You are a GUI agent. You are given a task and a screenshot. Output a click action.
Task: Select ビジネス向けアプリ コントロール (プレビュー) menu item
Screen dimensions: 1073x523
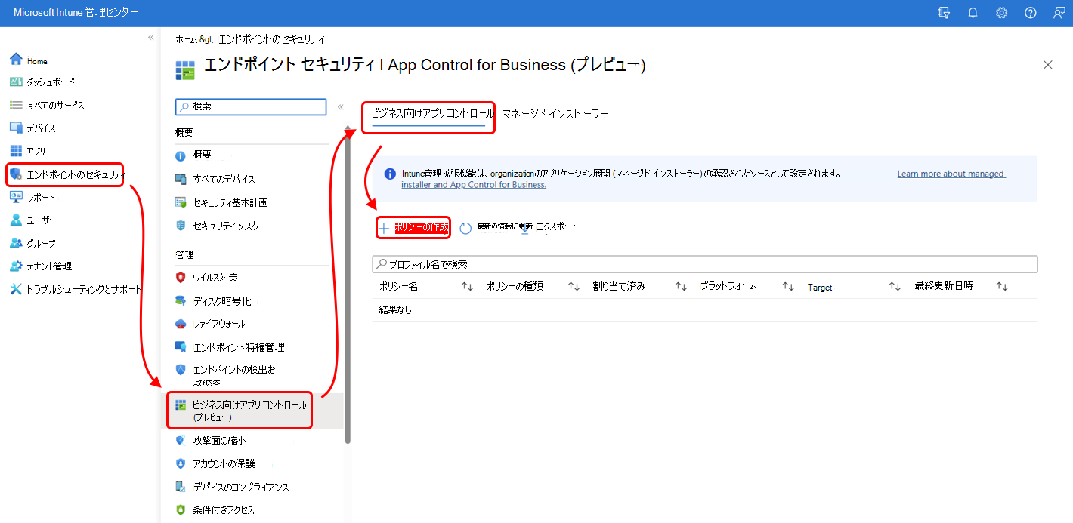click(249, 411)
